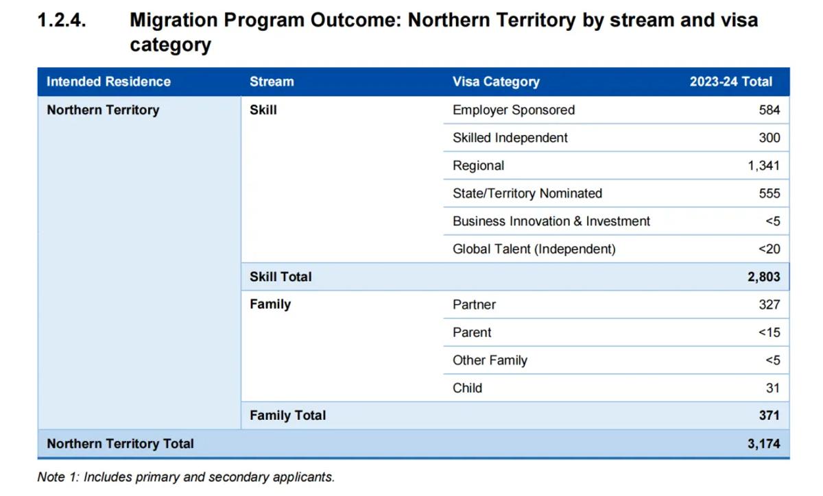Select 'Global Talent (Independent)' category
Image resolution: width=823 pixels, height=496 pixels.
[x=534, y=249]
